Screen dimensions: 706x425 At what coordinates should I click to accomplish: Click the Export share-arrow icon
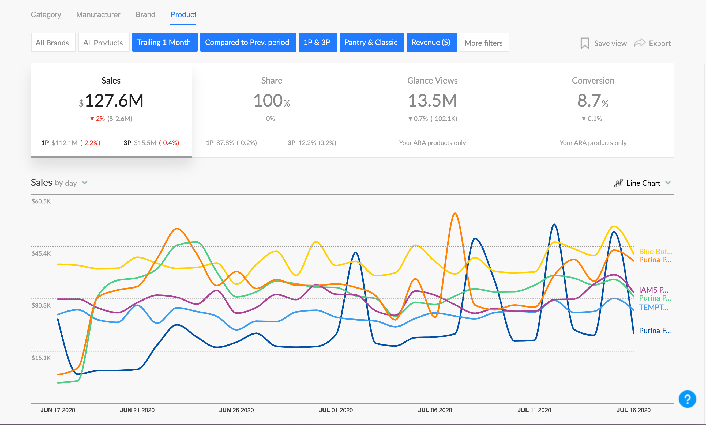click(639, 43)
